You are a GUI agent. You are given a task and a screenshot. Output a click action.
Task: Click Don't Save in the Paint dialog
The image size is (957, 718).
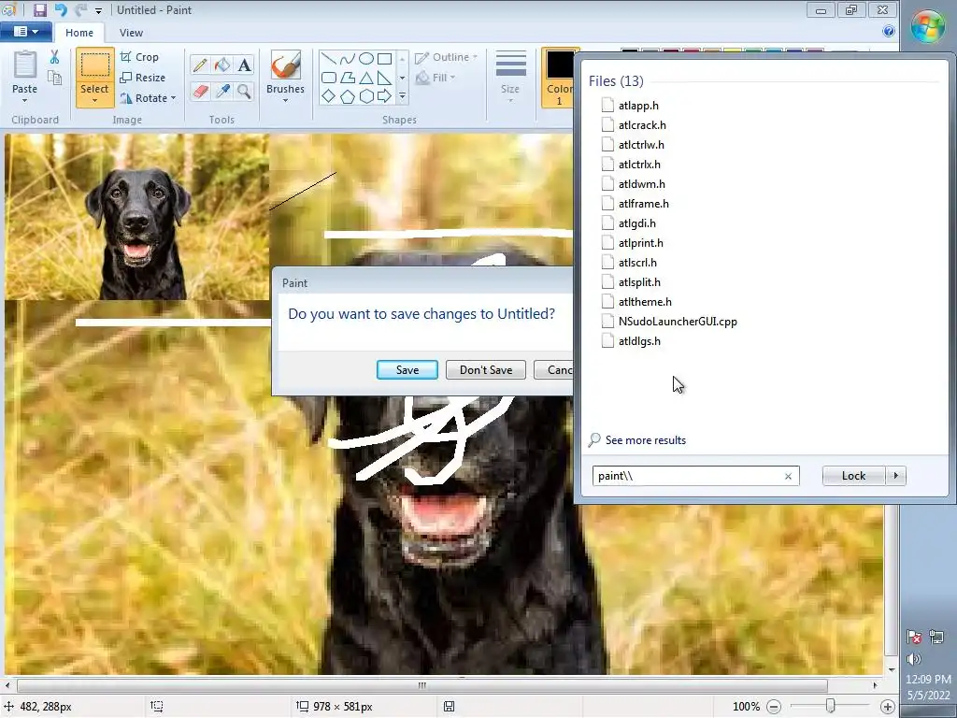click(486, 370)
